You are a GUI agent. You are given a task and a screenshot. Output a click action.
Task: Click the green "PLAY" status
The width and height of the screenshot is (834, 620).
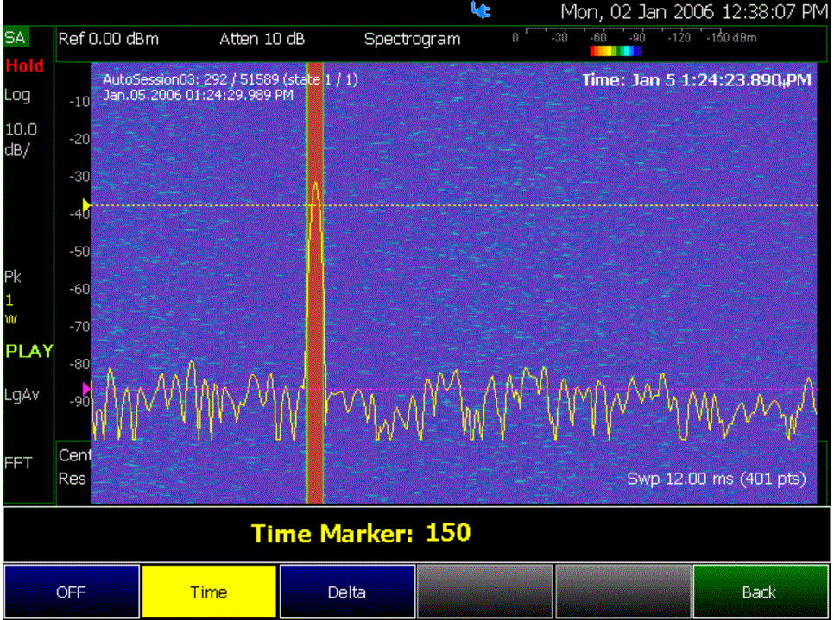28,351
